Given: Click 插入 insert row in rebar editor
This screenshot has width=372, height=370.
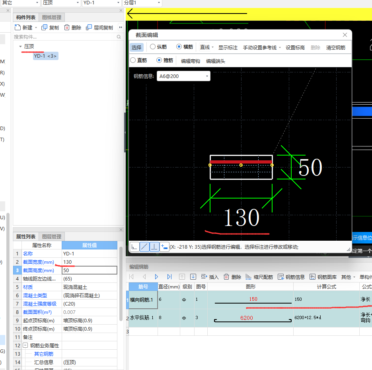Looking at the screenshot, I should [210, 277].
